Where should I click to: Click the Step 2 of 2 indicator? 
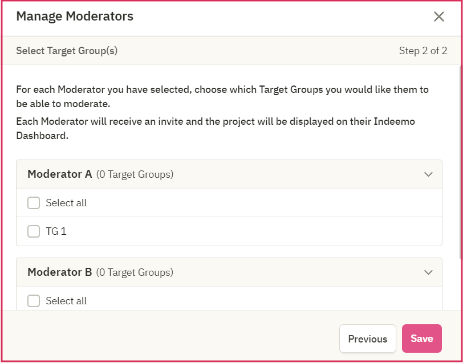423,51
